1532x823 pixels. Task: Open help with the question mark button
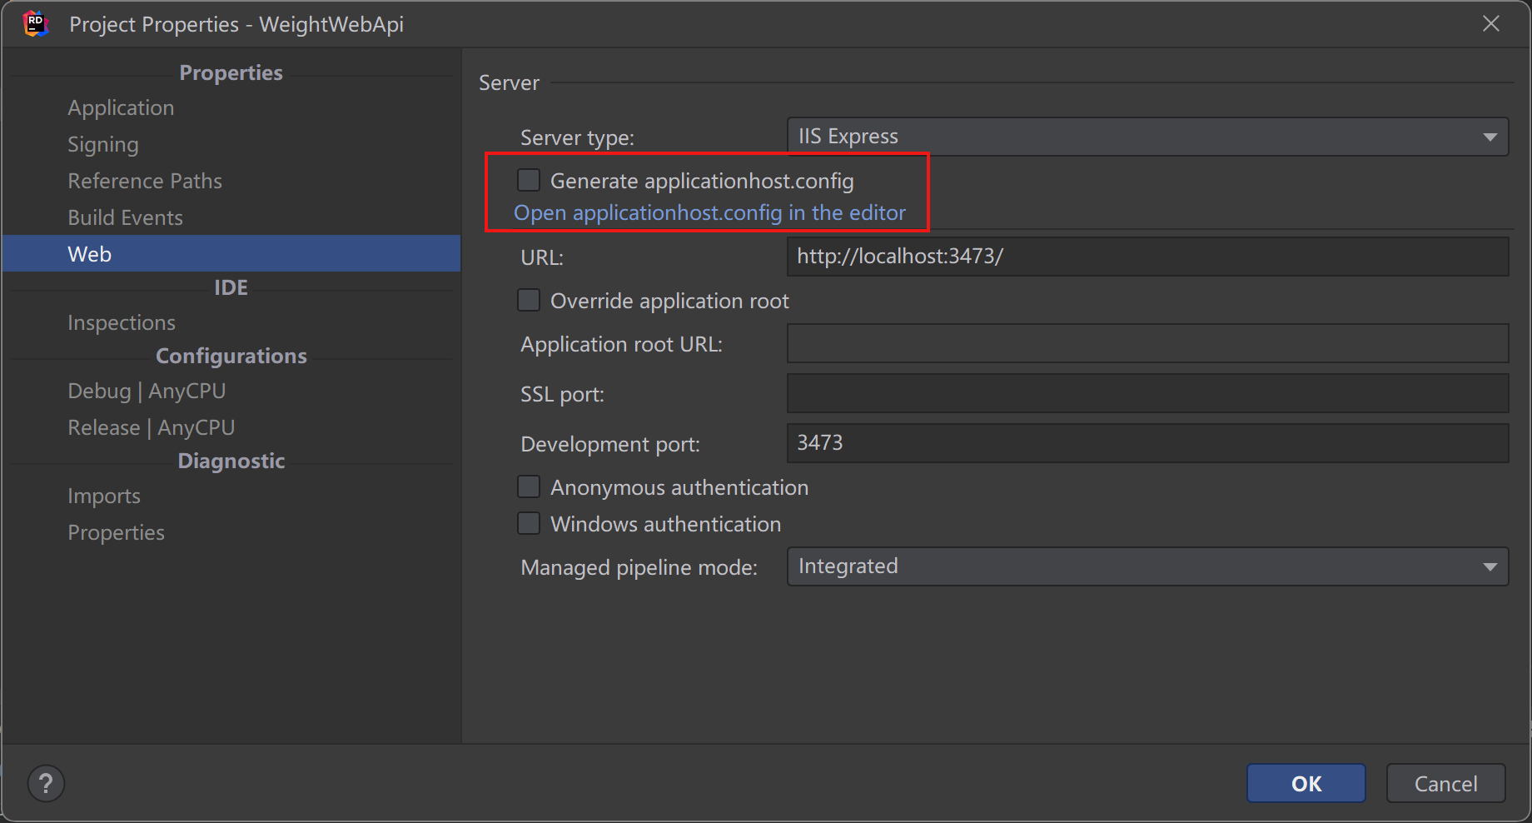pos(46,783)
